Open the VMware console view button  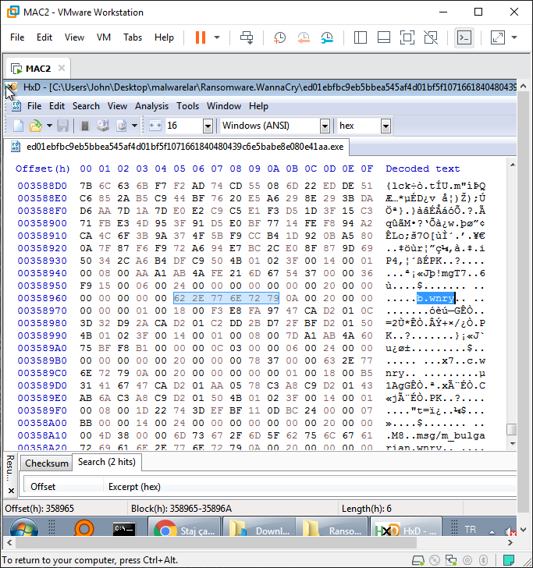pyautogui.click(x=464, y=37)
